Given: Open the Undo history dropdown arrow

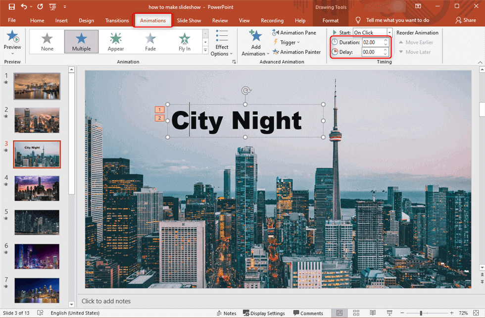Looking at the screenshot, I should (x=31, y=6).
